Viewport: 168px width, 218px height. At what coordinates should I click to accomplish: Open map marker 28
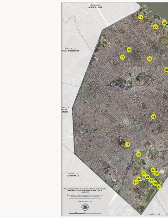pyautogui.click(x=155, y=27)
